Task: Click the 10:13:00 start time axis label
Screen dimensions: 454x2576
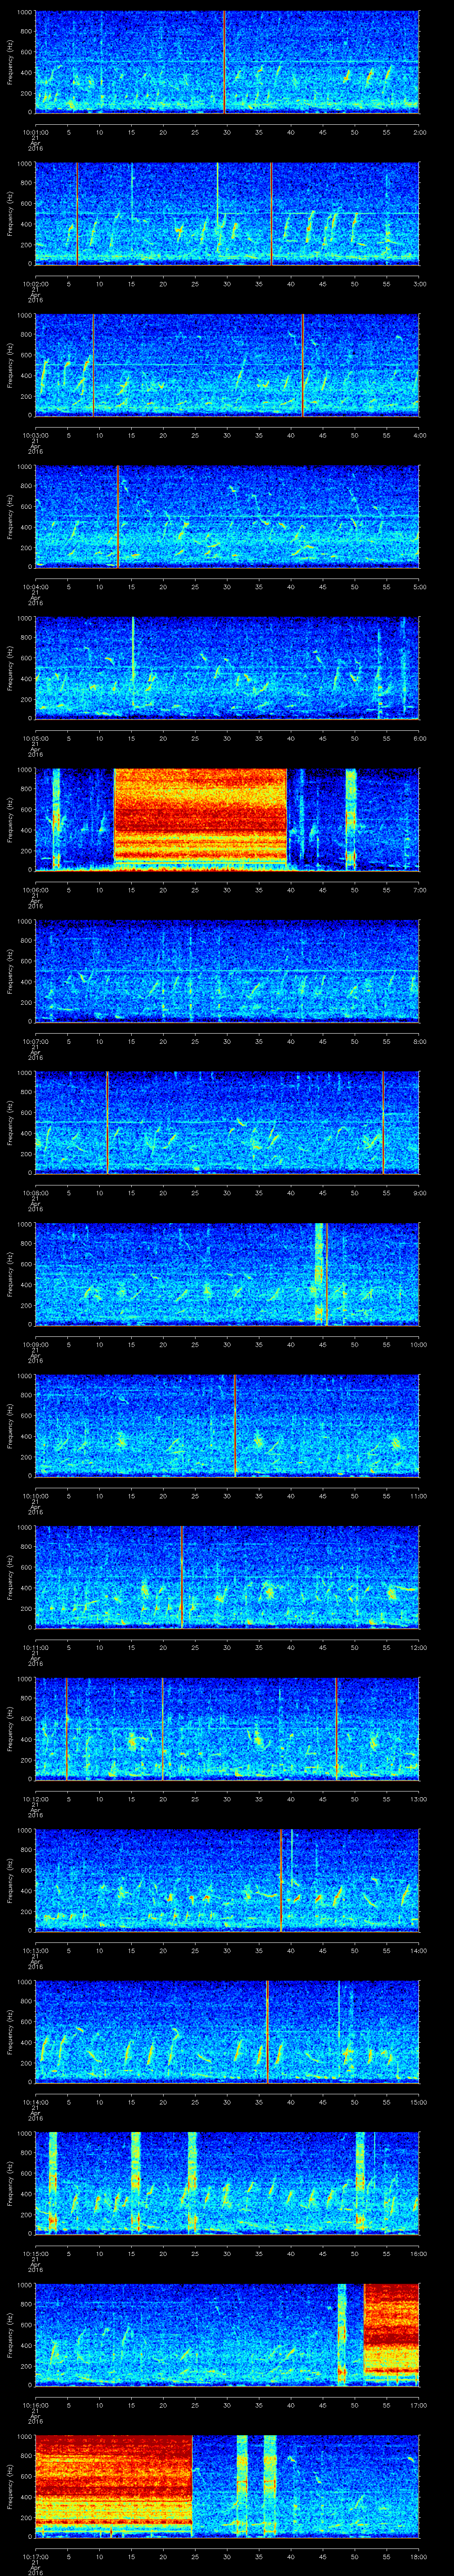Action: [x=35, y=1951]
